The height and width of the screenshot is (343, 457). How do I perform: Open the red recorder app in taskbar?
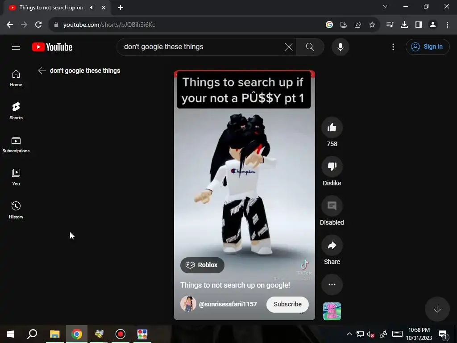[120, 334]
